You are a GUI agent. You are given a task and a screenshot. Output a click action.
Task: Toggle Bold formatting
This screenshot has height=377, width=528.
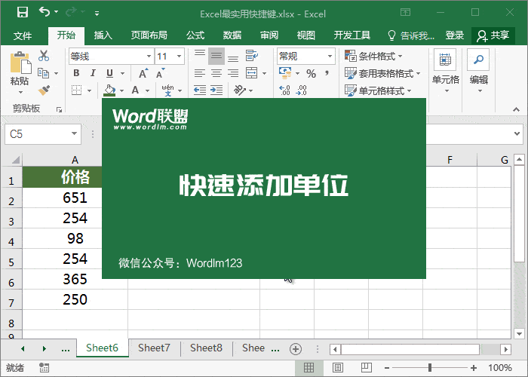click(x=76, y=73)
